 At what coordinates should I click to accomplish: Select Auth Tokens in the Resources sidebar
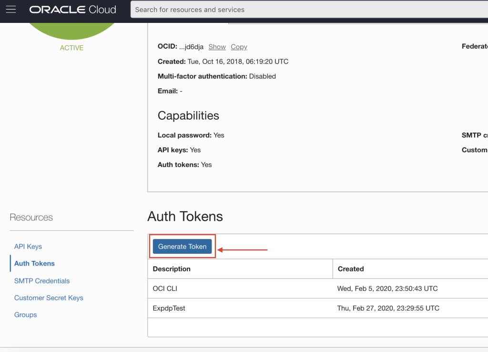pos(34,263)
